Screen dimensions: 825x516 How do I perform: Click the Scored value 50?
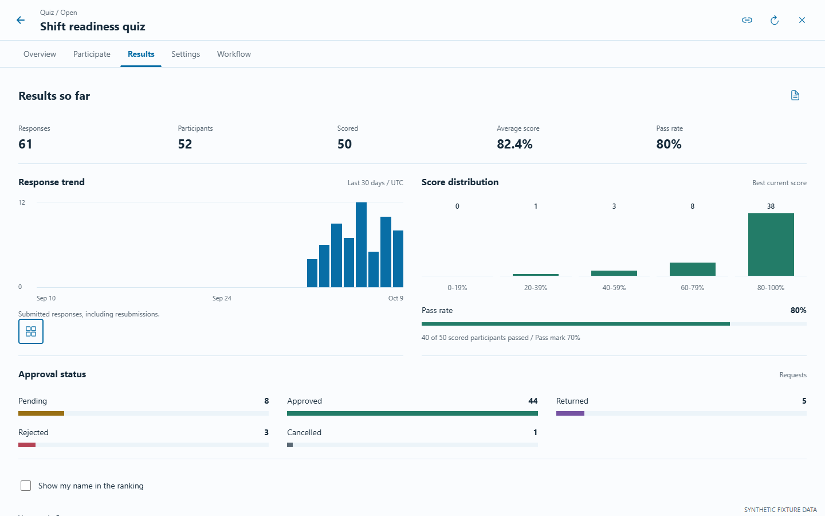[x=344, y=144]
